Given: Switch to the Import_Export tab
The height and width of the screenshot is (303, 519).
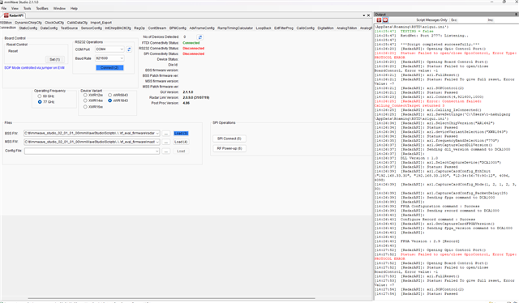Looking at the screenshot, I should [x=101, y=23].
